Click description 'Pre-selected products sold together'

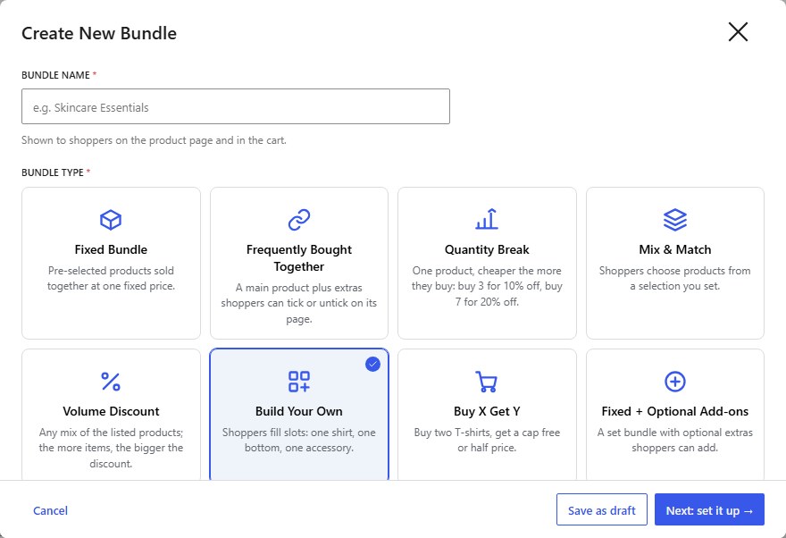[111, 278]
